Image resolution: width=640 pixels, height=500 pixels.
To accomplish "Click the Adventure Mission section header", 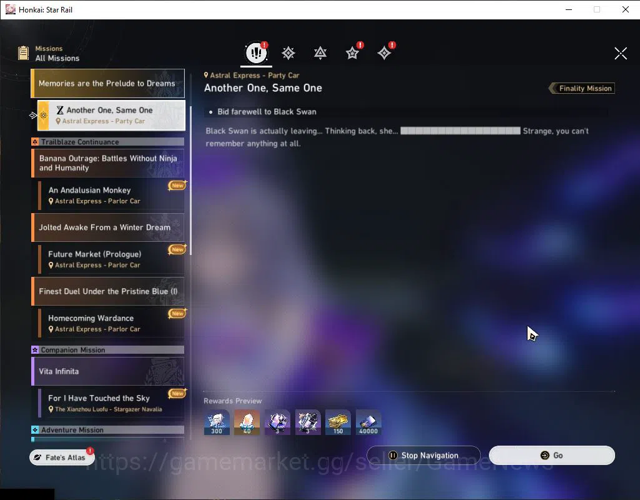I will tap(108, 430).
